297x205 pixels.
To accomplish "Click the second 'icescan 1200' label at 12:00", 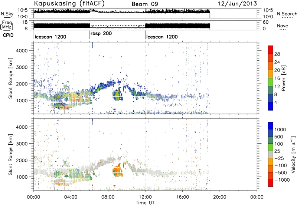I will coord(162,37).
